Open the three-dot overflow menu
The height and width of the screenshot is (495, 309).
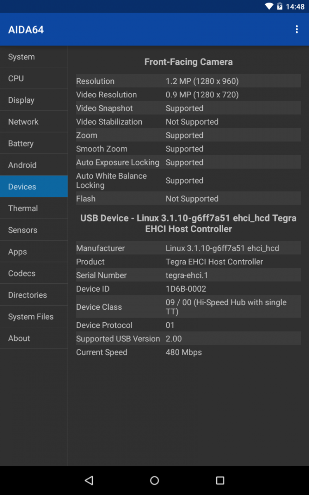click(297, 29)
